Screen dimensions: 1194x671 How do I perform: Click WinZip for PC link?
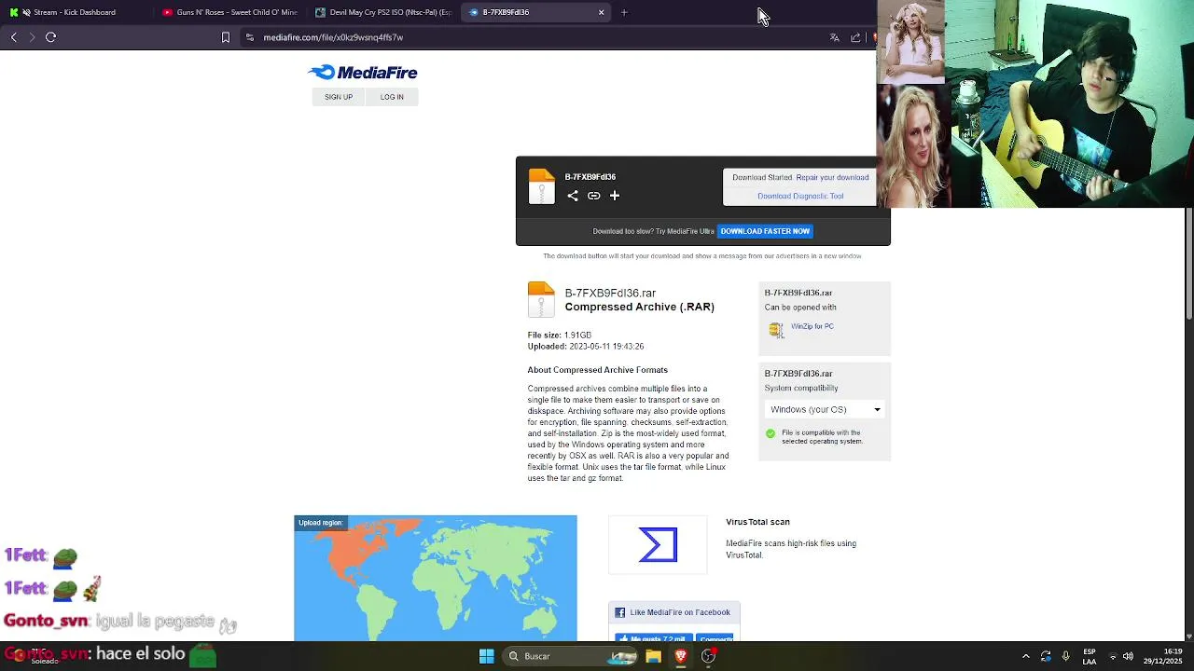point(812,326)
